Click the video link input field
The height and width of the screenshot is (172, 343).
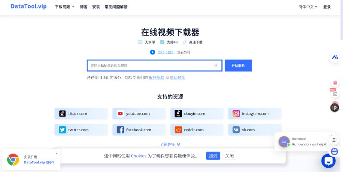click(150, 66)
